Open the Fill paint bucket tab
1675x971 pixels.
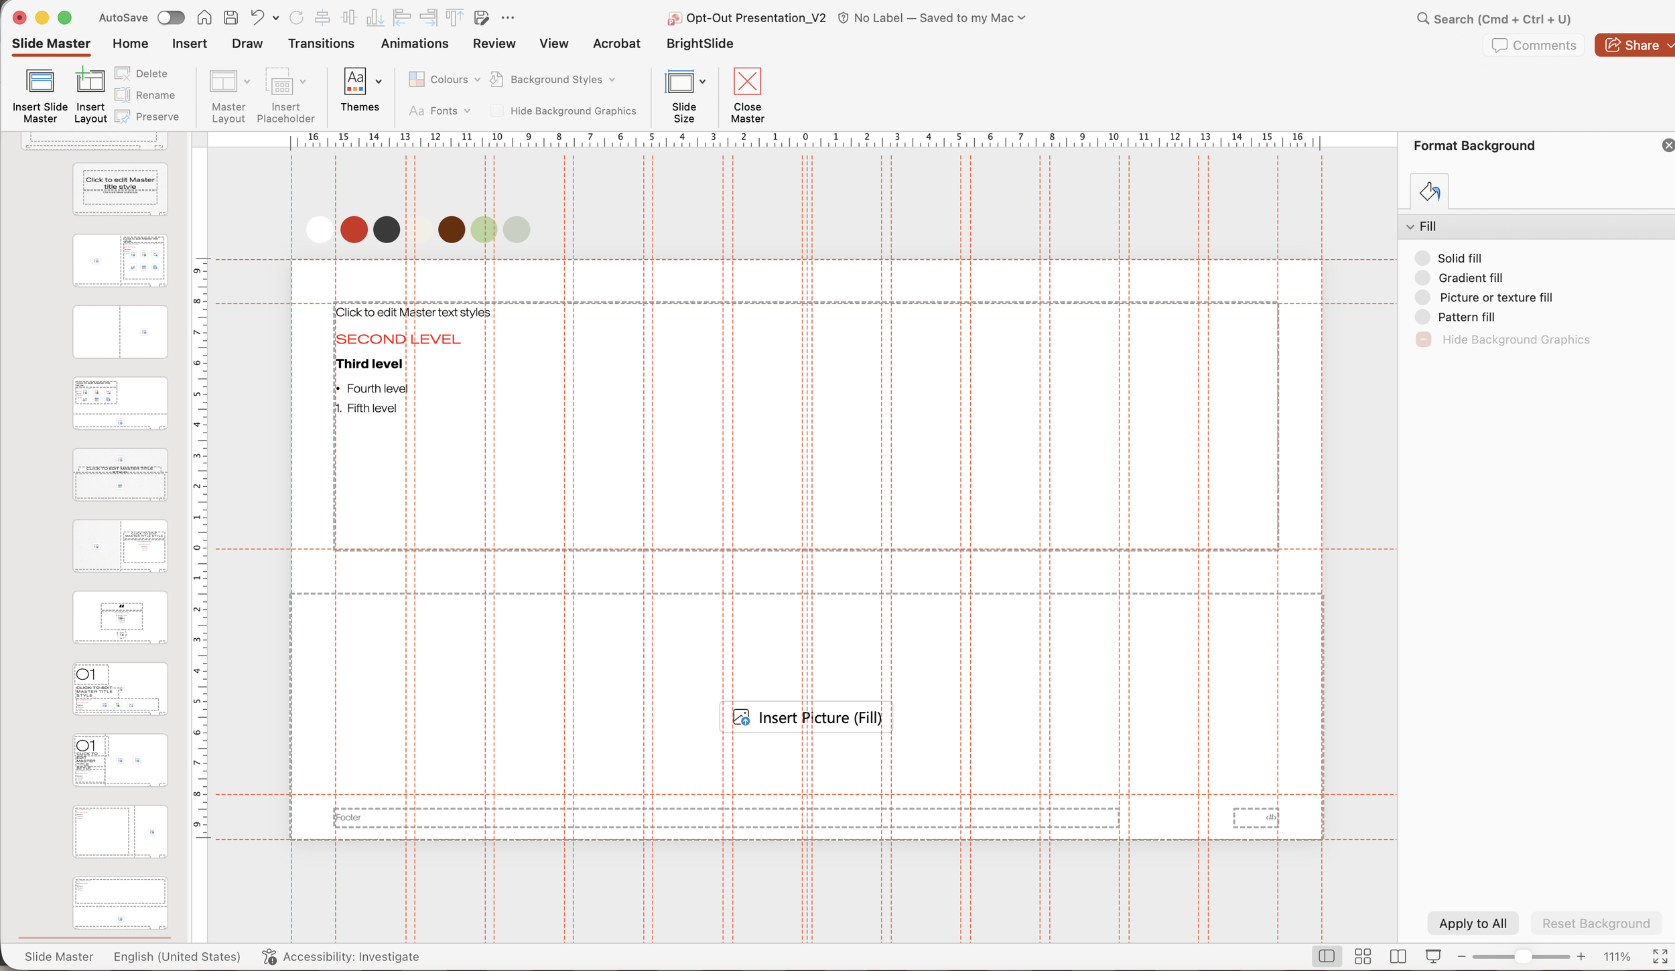(x=1429, y=192)
